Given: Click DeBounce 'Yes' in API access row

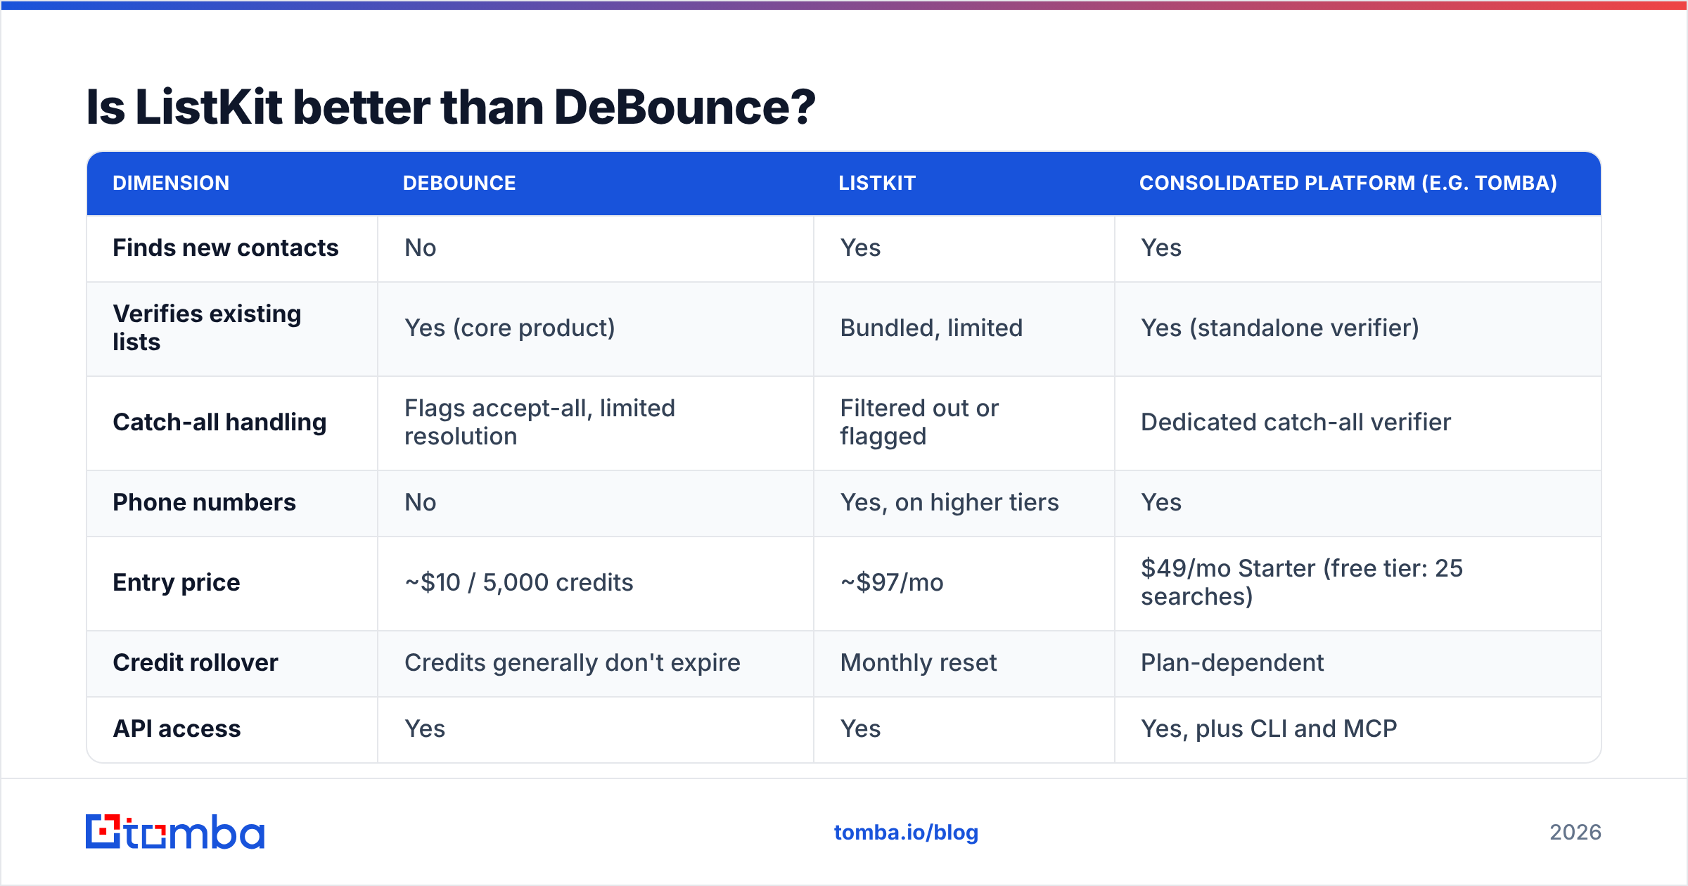Looking at the screenshot, I should pos(425,728).
